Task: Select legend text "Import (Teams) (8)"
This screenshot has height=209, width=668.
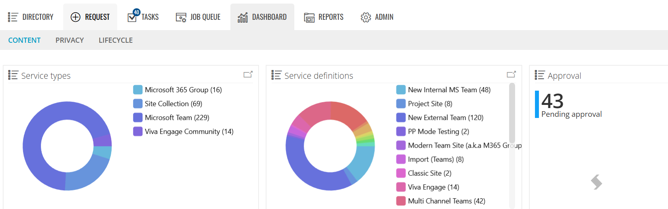Action: tap(436, 159)
